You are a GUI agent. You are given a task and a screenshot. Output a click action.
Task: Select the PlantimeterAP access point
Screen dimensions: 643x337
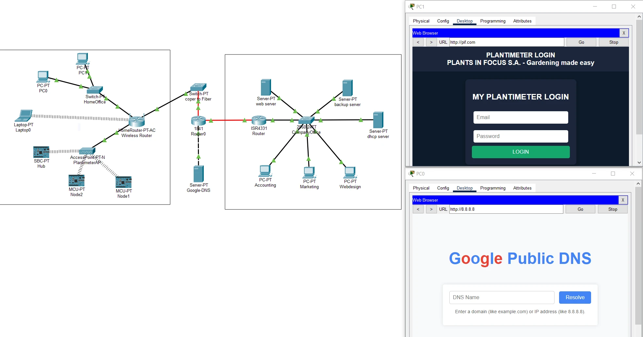click(87, 151)
